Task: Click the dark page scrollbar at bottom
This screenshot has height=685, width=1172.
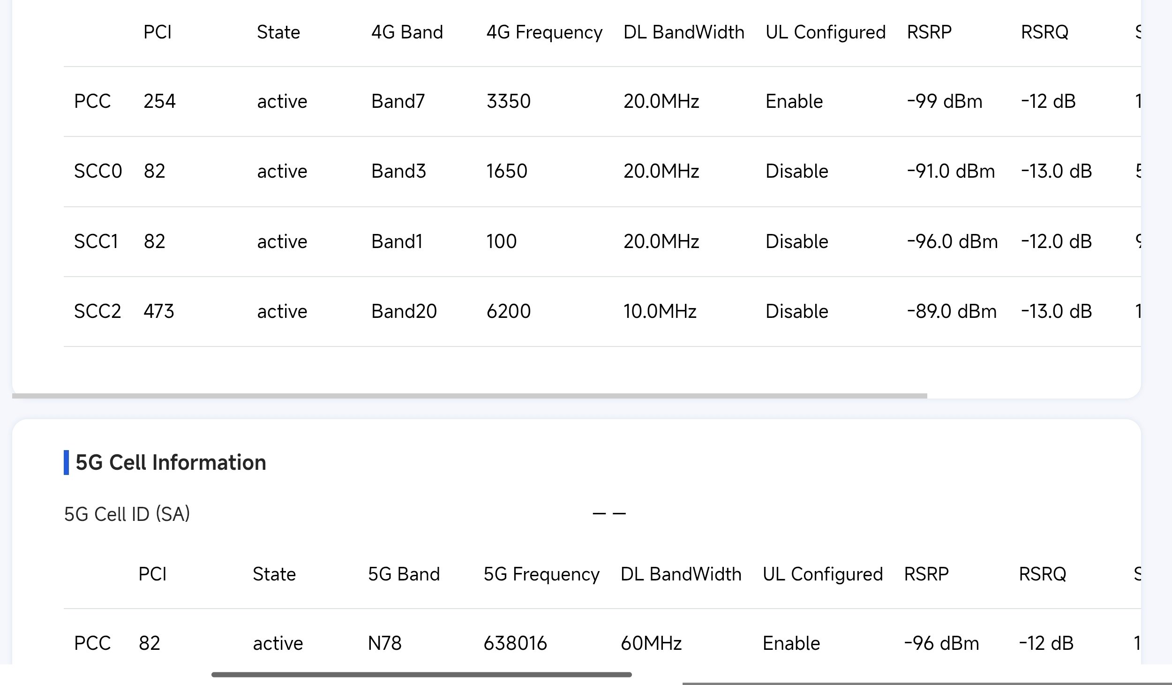Action: (421, 675)
